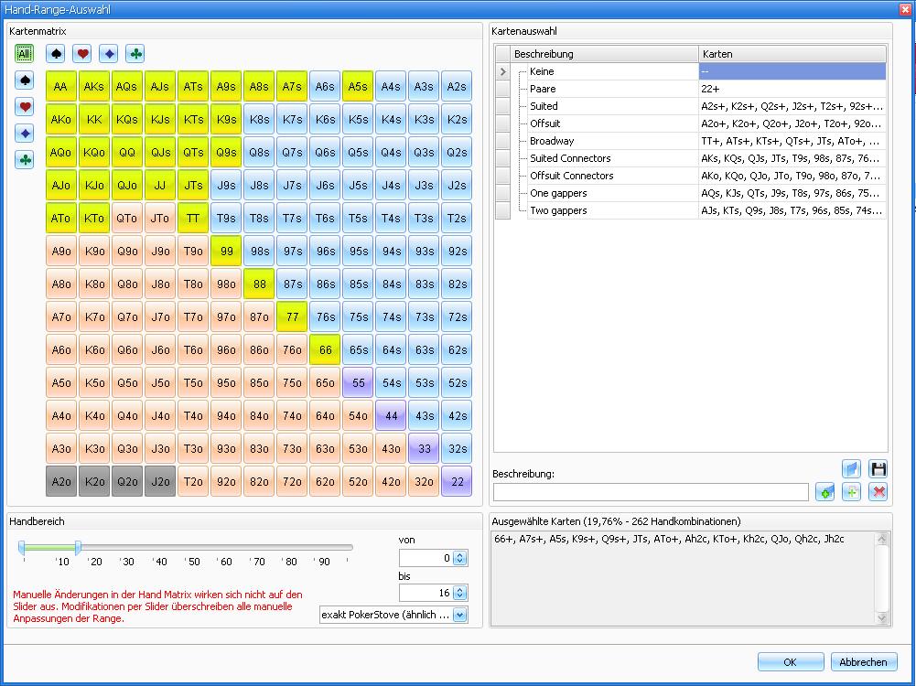Image resolution: width=916 pixels, height=686 pixels.
Task: Select the Keine row
Action: coord(691,71)
